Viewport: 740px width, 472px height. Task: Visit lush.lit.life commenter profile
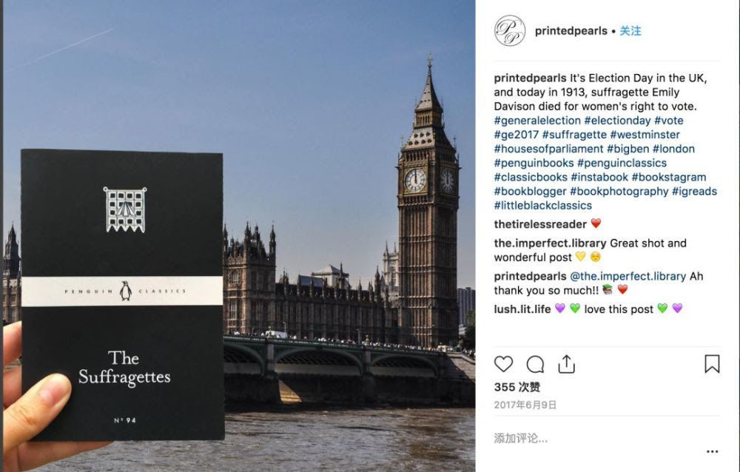click(522, 309)
